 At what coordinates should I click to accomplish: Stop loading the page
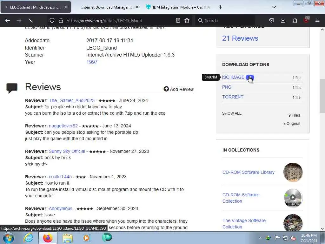coord(30,21)
